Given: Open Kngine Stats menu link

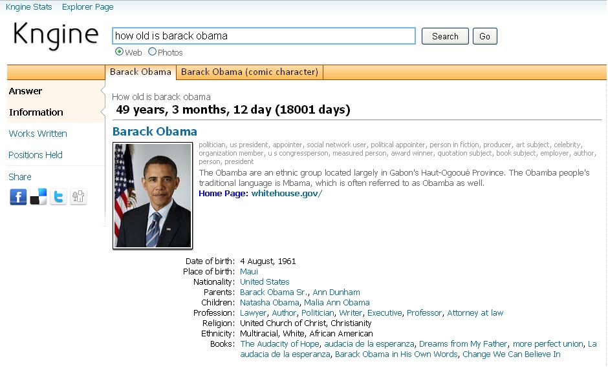Looking at the screenshot, I should (28, 7).
